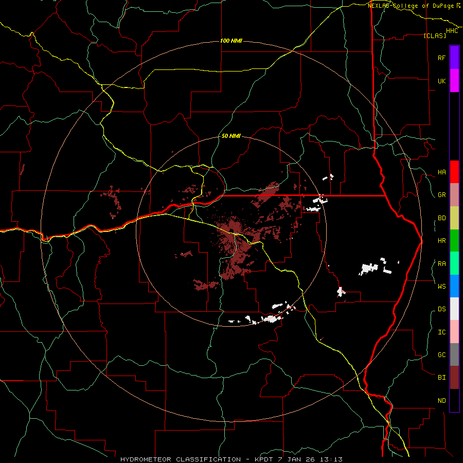Click the DS dry snow white swatch
463x463 pixels.
click(454, 309)
